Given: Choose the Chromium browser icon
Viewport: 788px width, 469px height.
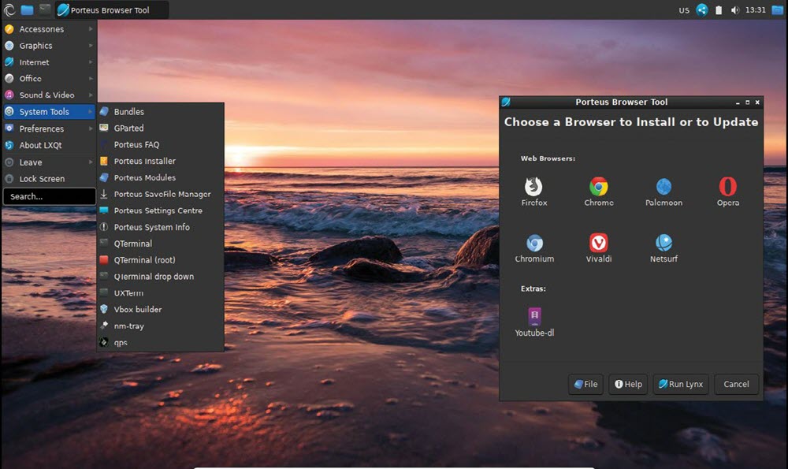Looking at the screenshot, I should coord(534,244).
